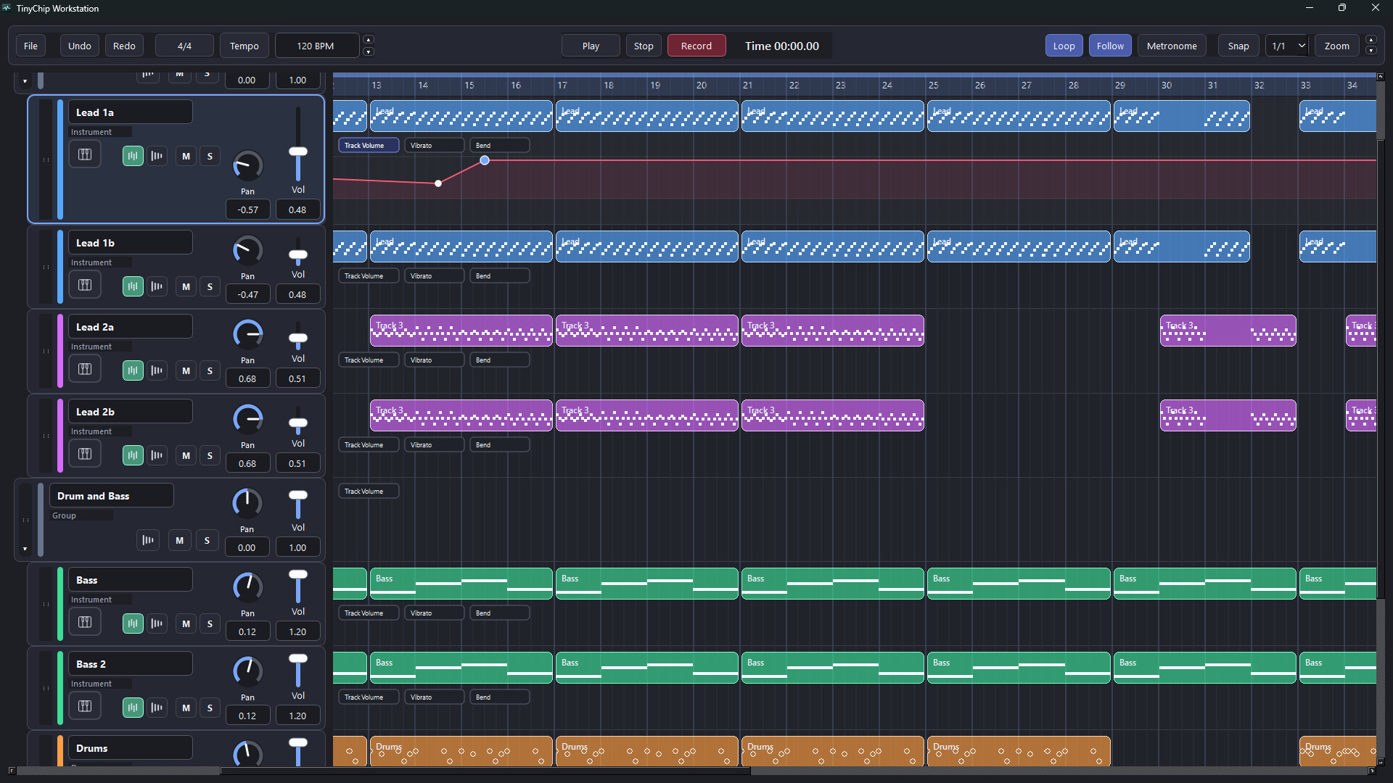Click the 120 BPM tempo field
The image size is (1393, 783).
click(x=316, y=46)
